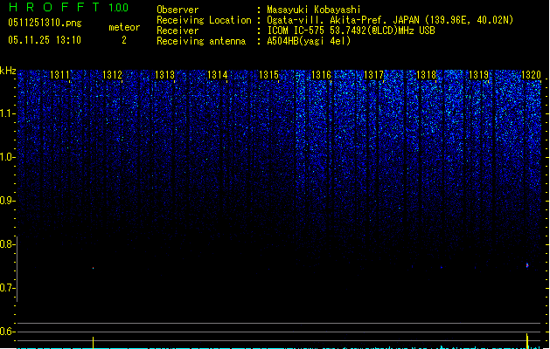Click the 0.7 kHz axis label

7,288
